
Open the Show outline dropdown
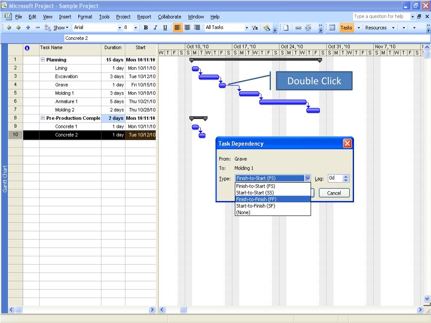(x=61, y=27)
